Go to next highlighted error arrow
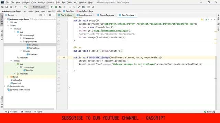Viewport: 220px width, 123px height. [214, 19]
